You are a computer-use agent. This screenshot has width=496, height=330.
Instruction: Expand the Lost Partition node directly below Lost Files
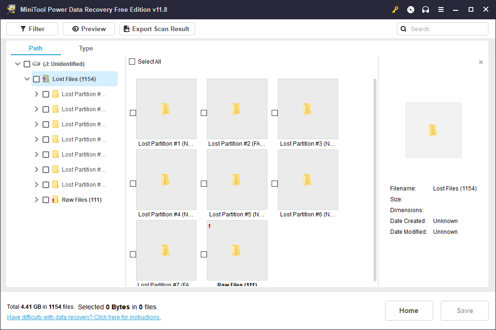pos(36,94)
